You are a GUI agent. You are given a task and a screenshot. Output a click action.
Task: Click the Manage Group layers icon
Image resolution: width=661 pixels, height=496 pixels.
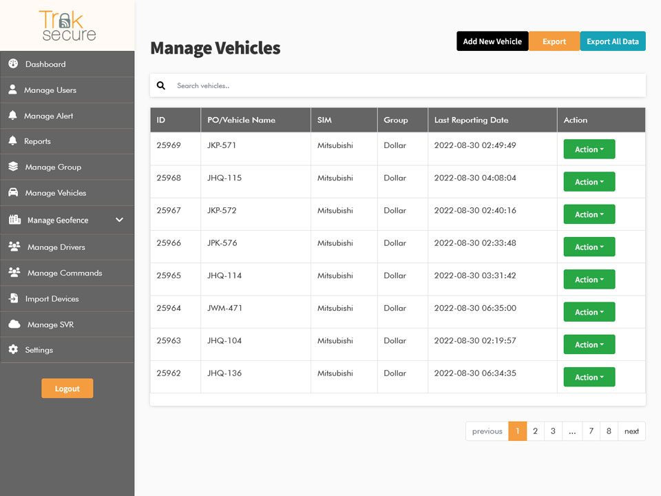coord(13,167)
